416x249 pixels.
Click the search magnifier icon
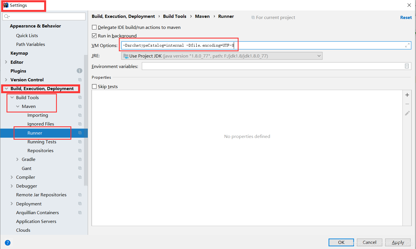click(7, 16)
